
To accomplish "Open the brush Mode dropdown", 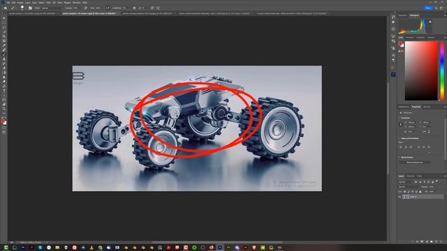I will point(51,8).
